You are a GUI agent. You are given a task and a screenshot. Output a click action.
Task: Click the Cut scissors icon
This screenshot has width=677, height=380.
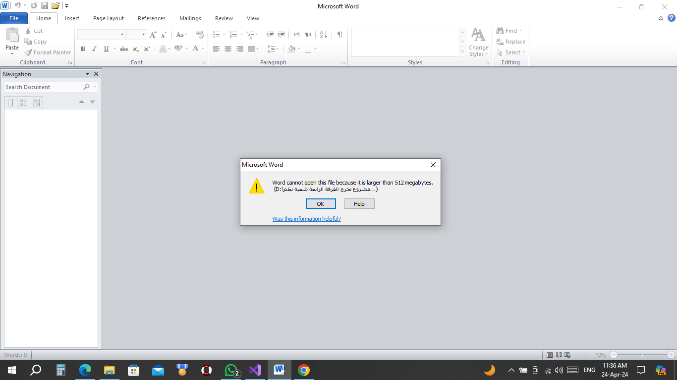(28, 31)
